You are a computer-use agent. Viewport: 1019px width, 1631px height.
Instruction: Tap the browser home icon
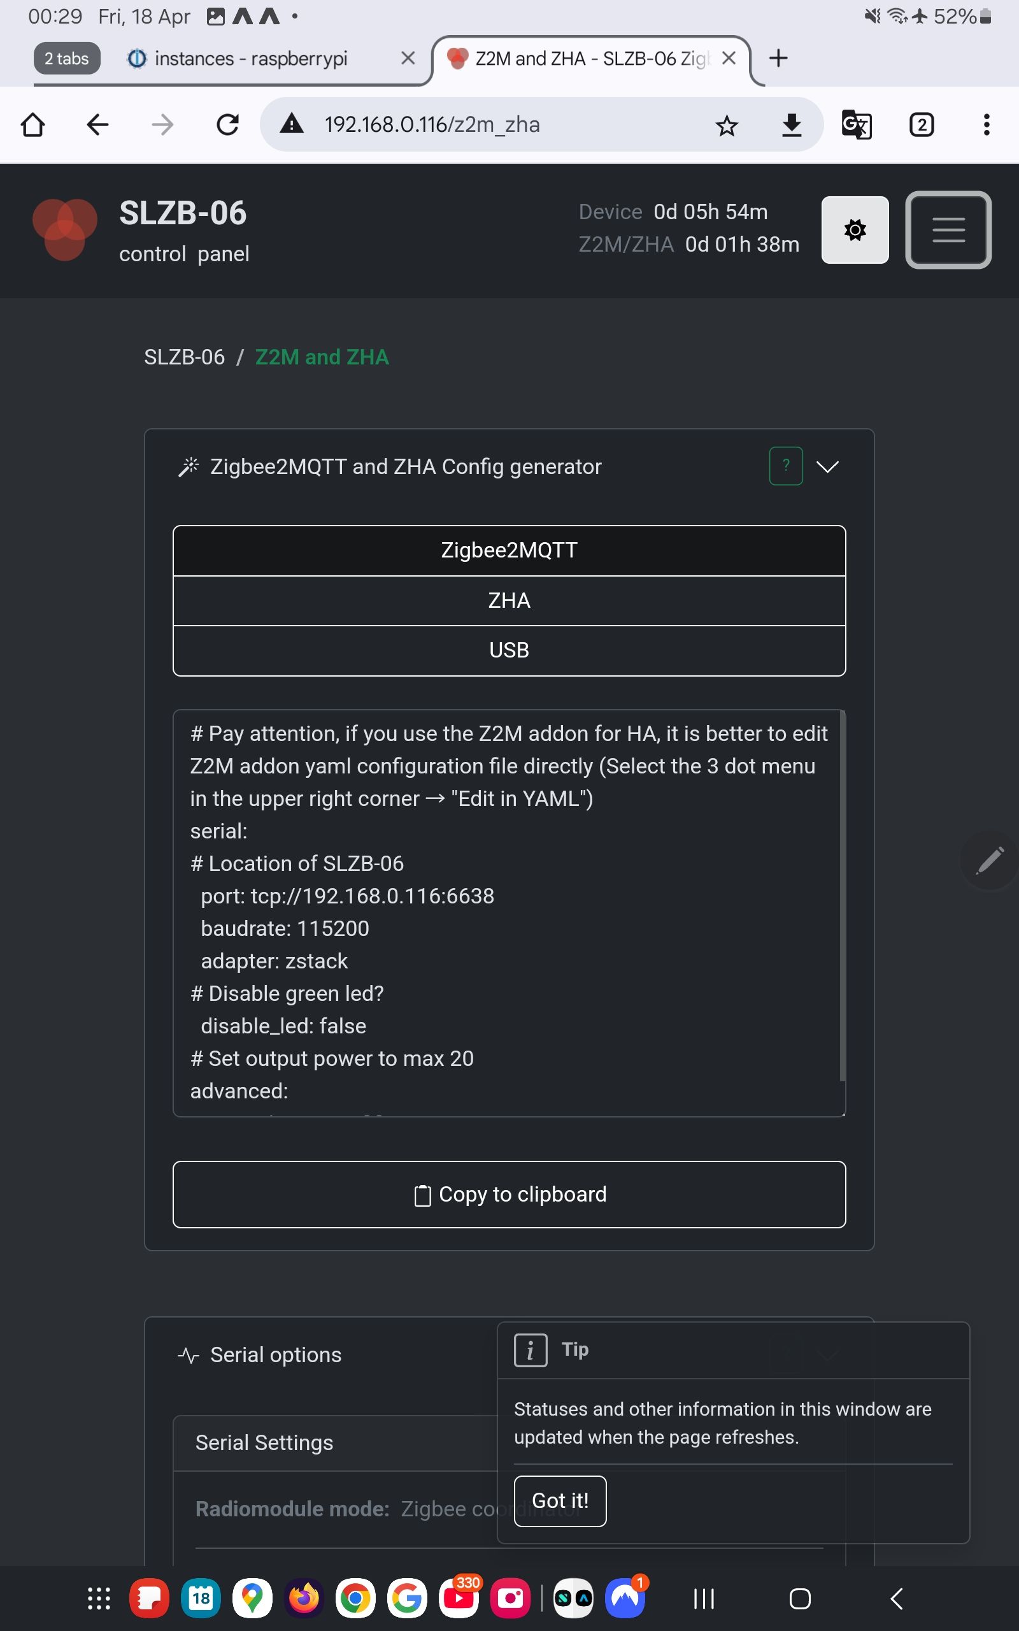coord(32,125)
